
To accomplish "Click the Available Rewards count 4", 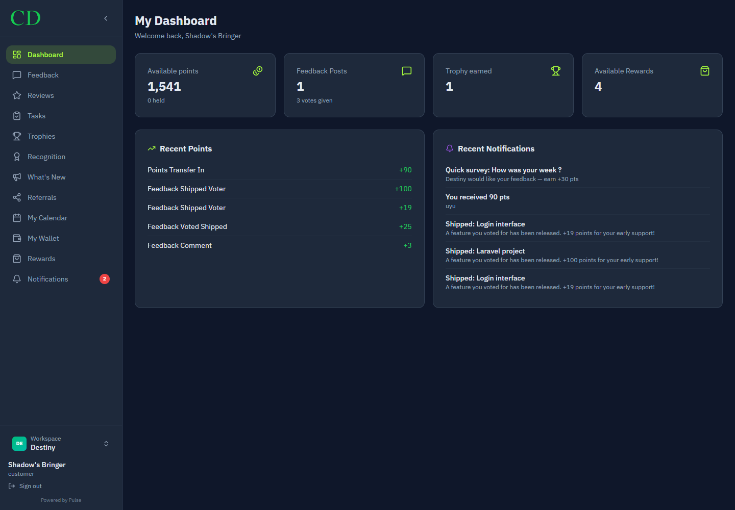I will tap(598, 87).
